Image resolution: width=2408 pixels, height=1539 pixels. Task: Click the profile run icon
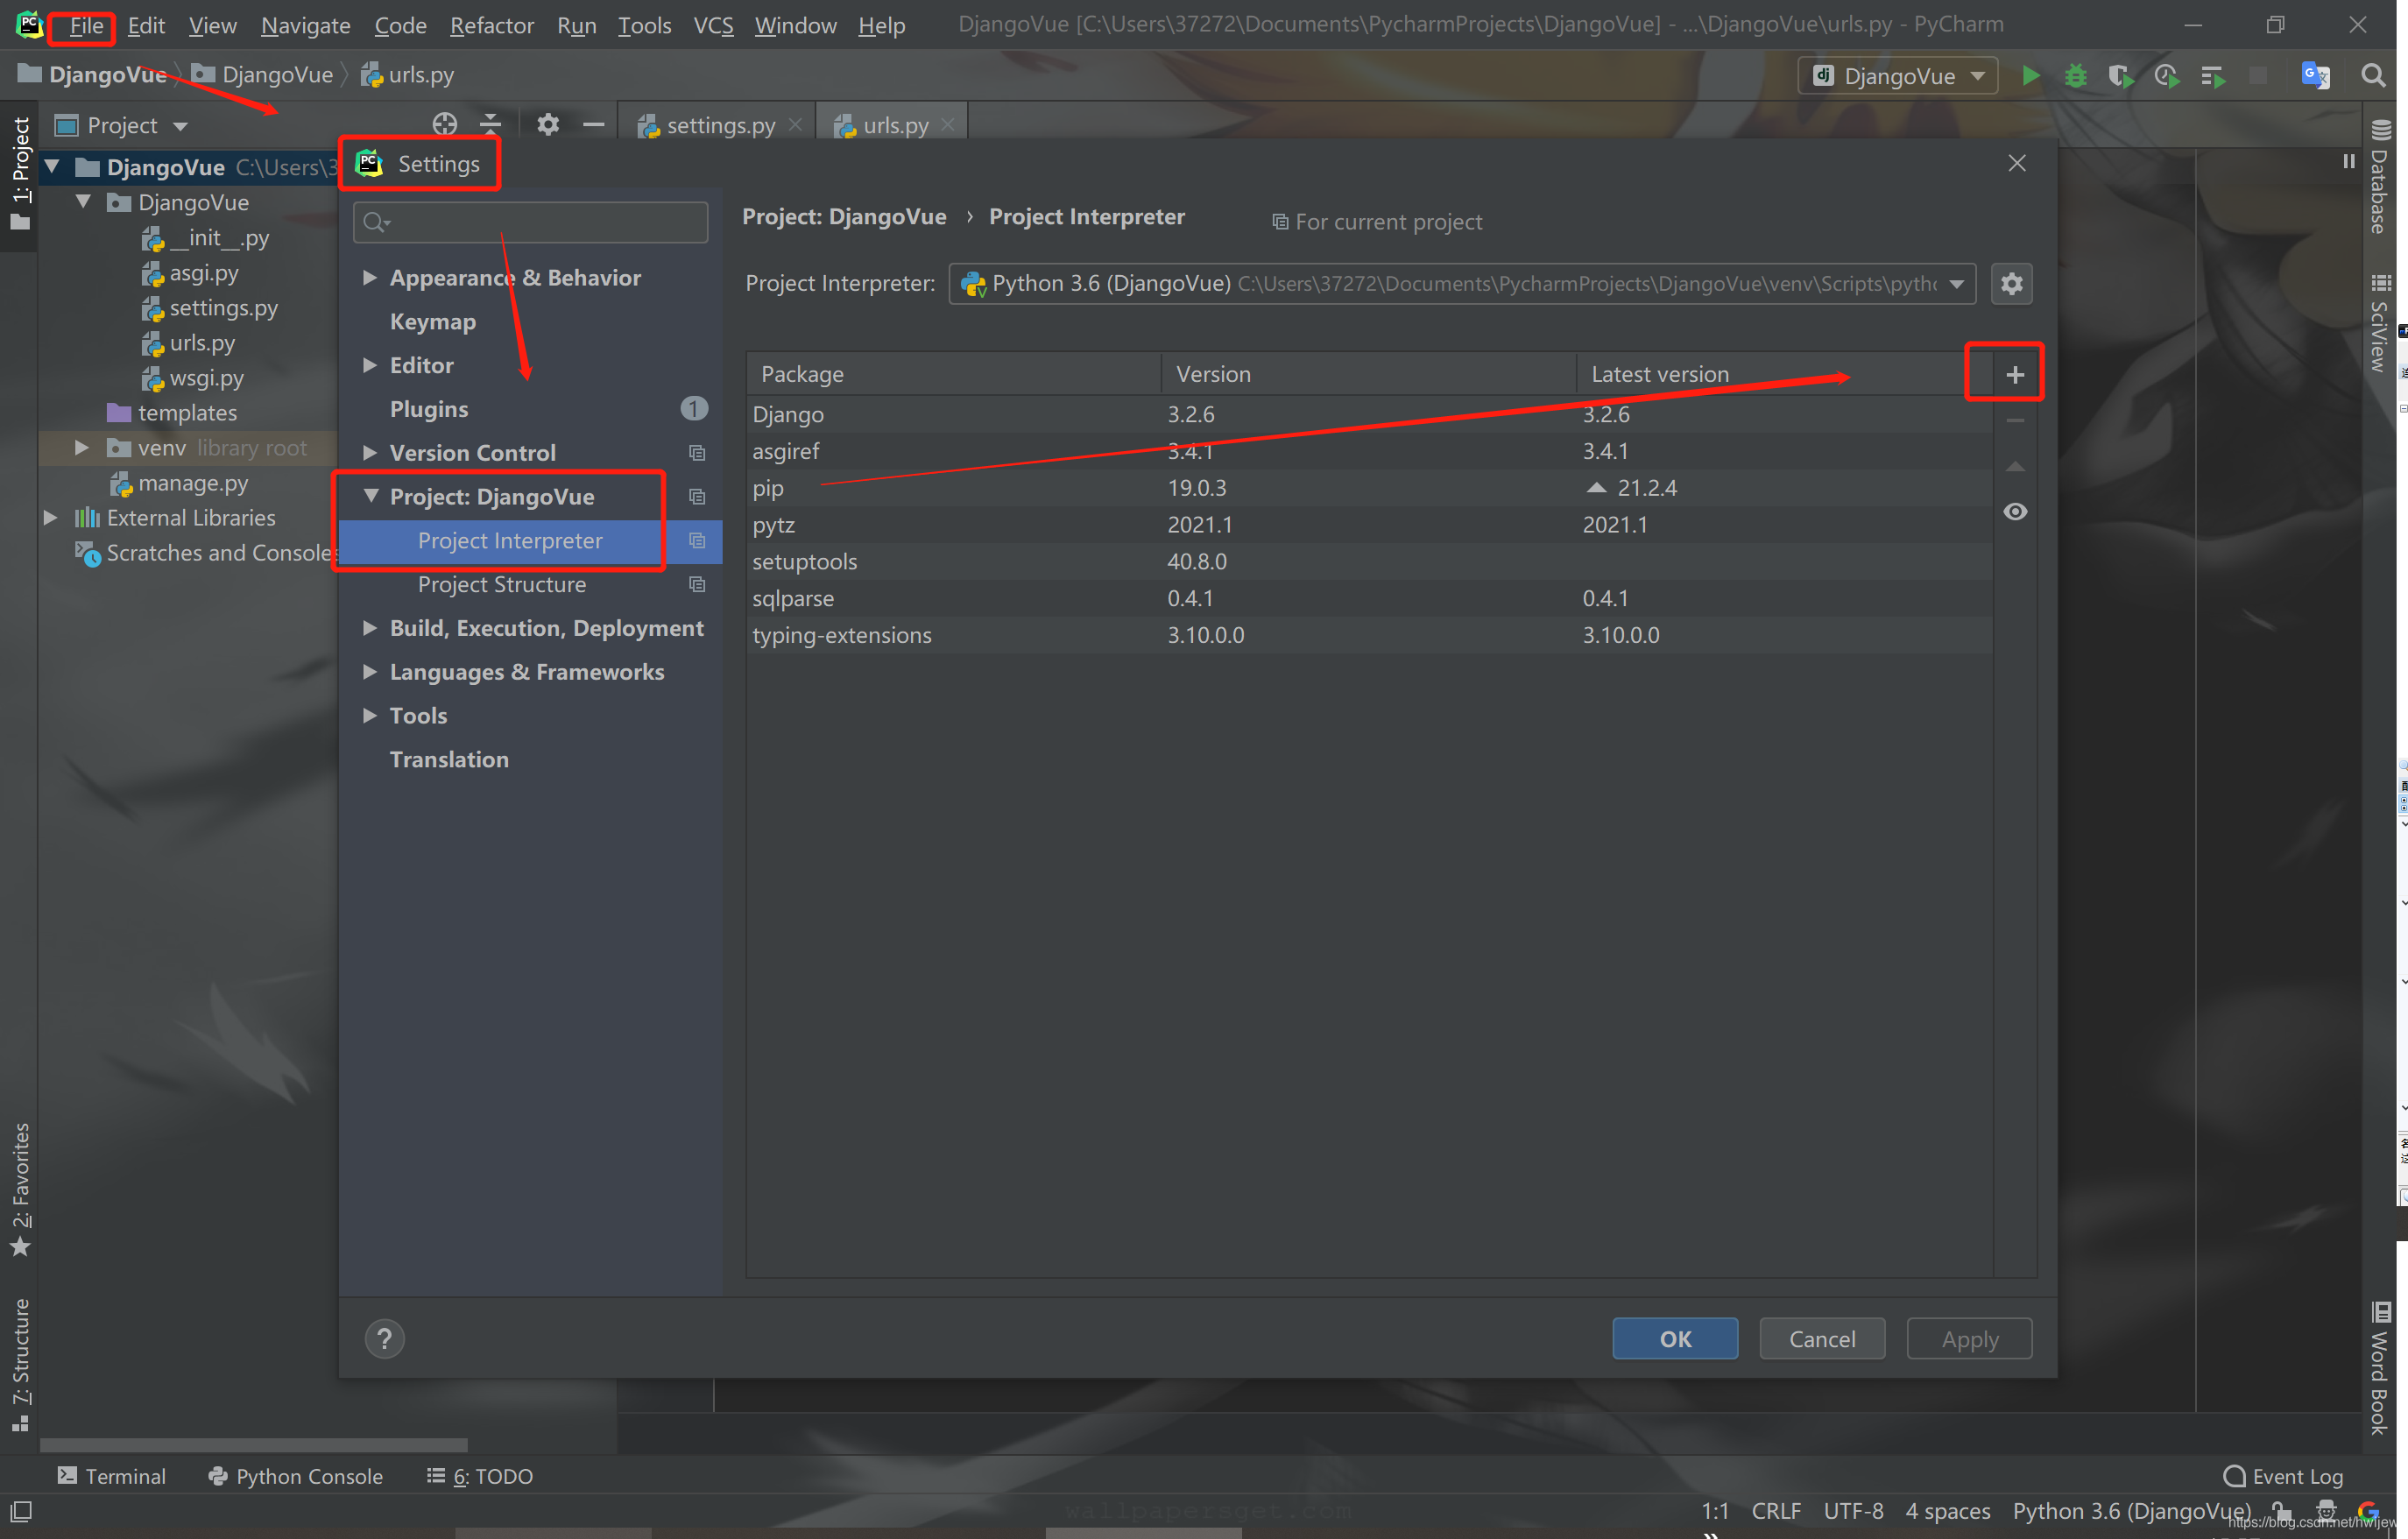tap(2166, 76)
